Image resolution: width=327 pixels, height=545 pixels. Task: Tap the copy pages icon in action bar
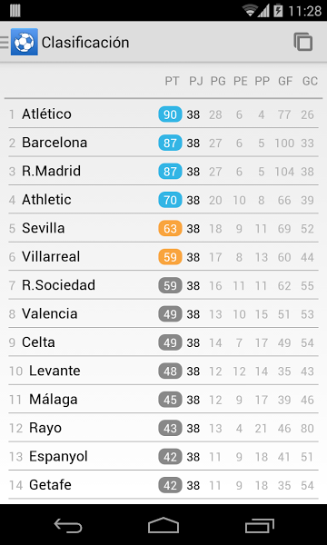coord(303,42)
